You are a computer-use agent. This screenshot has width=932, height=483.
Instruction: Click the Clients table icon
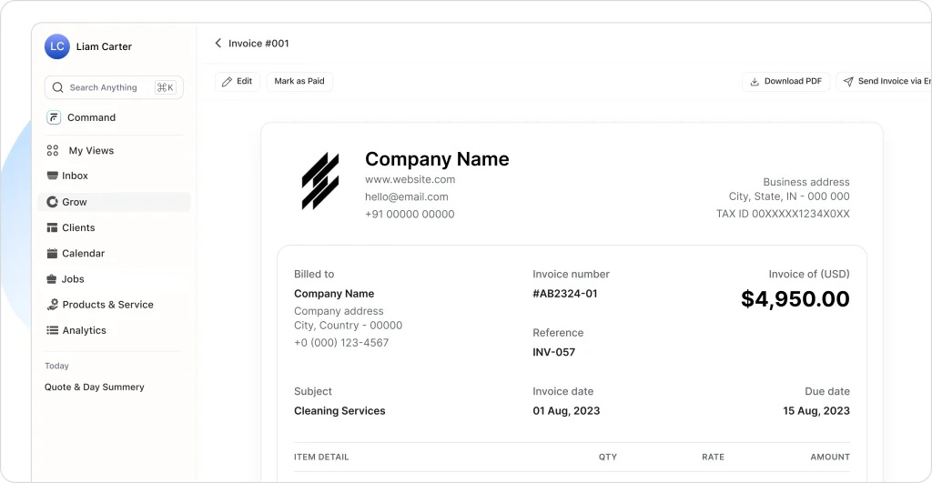[x=52, y=227]
